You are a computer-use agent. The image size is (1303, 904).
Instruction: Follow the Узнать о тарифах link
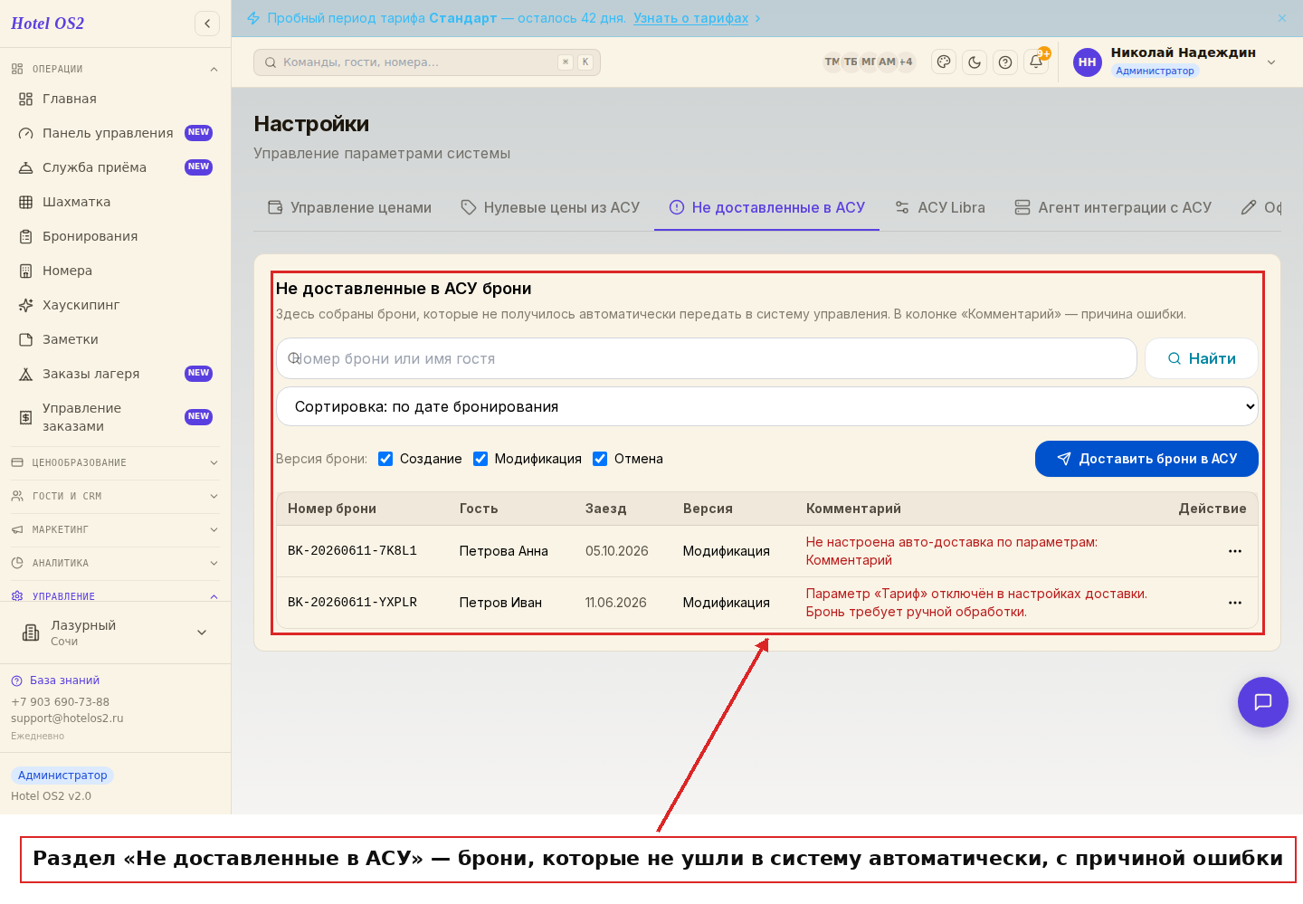pos(690,18)
